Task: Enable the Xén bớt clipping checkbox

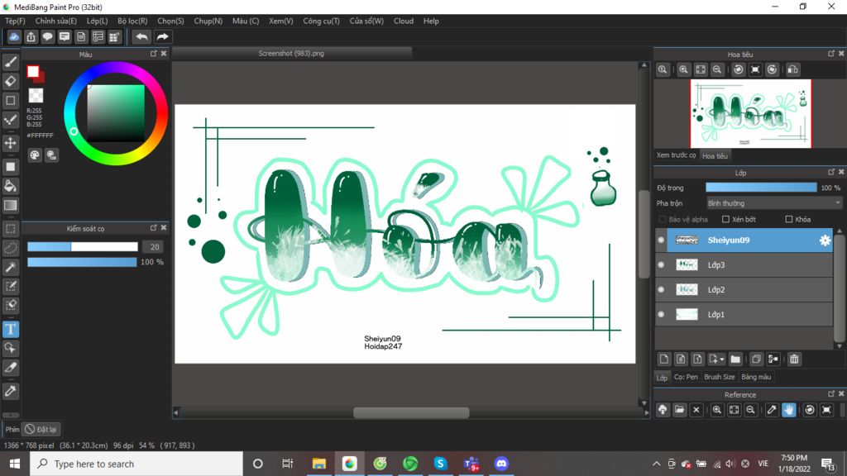Action: click(725, 219)
